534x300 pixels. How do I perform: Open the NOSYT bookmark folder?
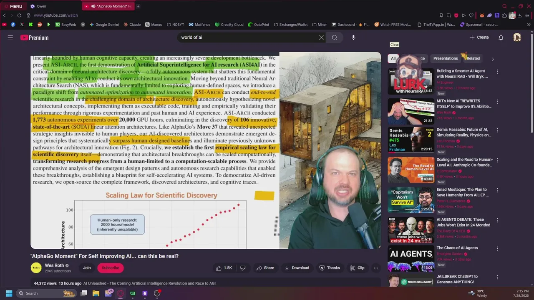[x=175, y=25]
